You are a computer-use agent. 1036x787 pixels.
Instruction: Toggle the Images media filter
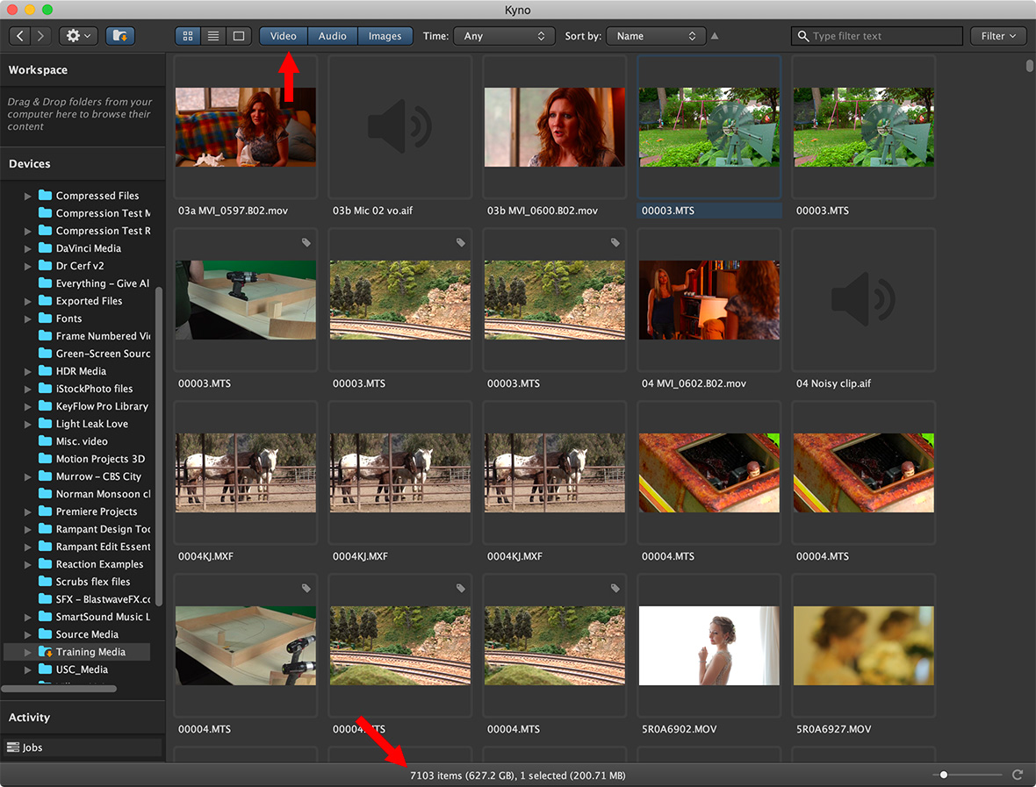[385, 36]
